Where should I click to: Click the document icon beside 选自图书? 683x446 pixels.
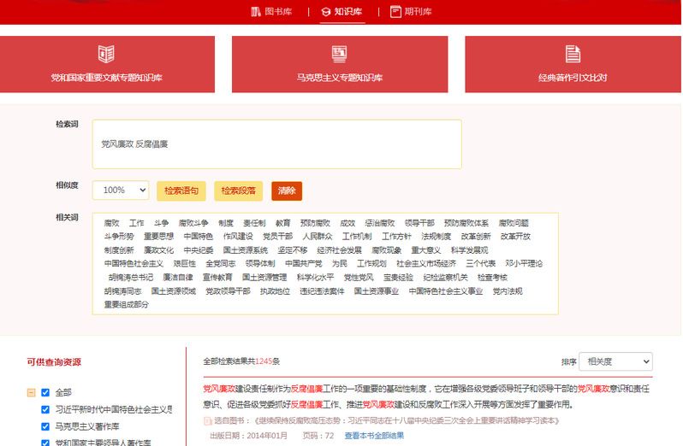point(207,421)
